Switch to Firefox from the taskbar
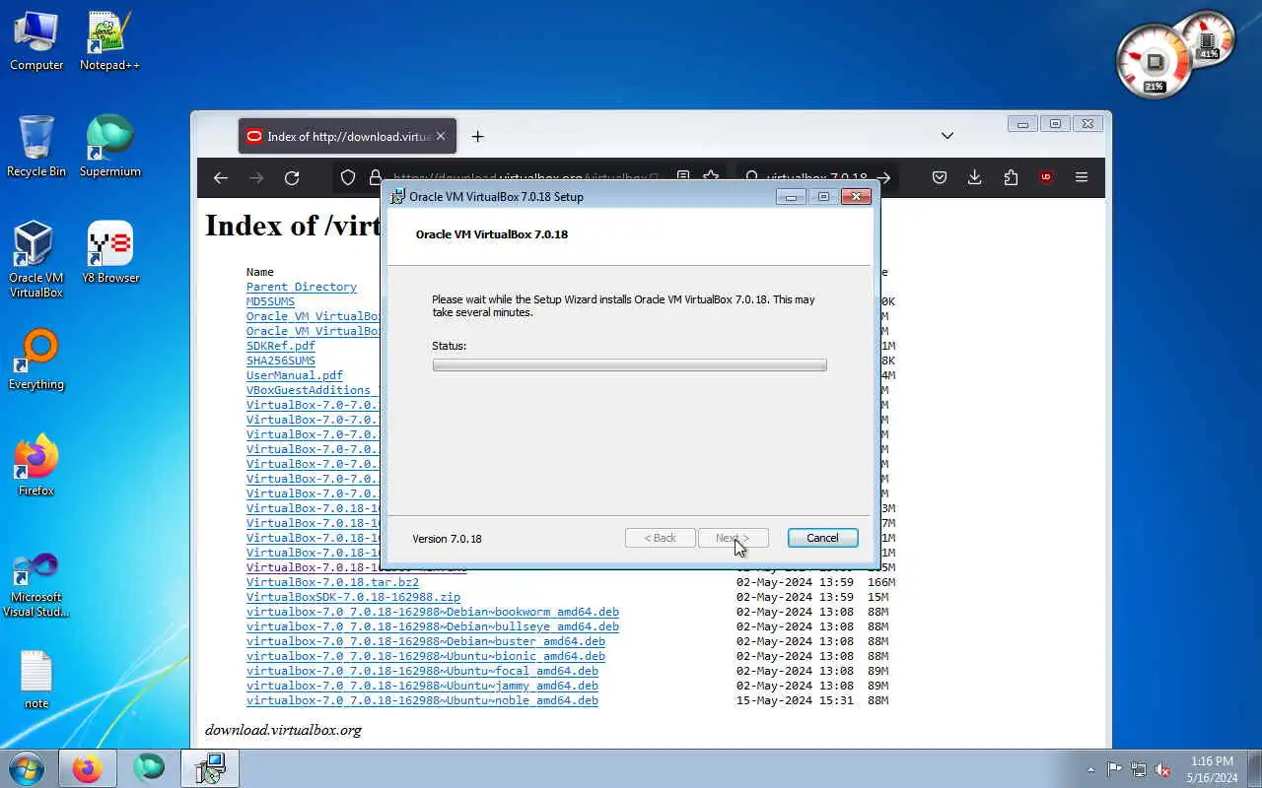 [87, 768]
